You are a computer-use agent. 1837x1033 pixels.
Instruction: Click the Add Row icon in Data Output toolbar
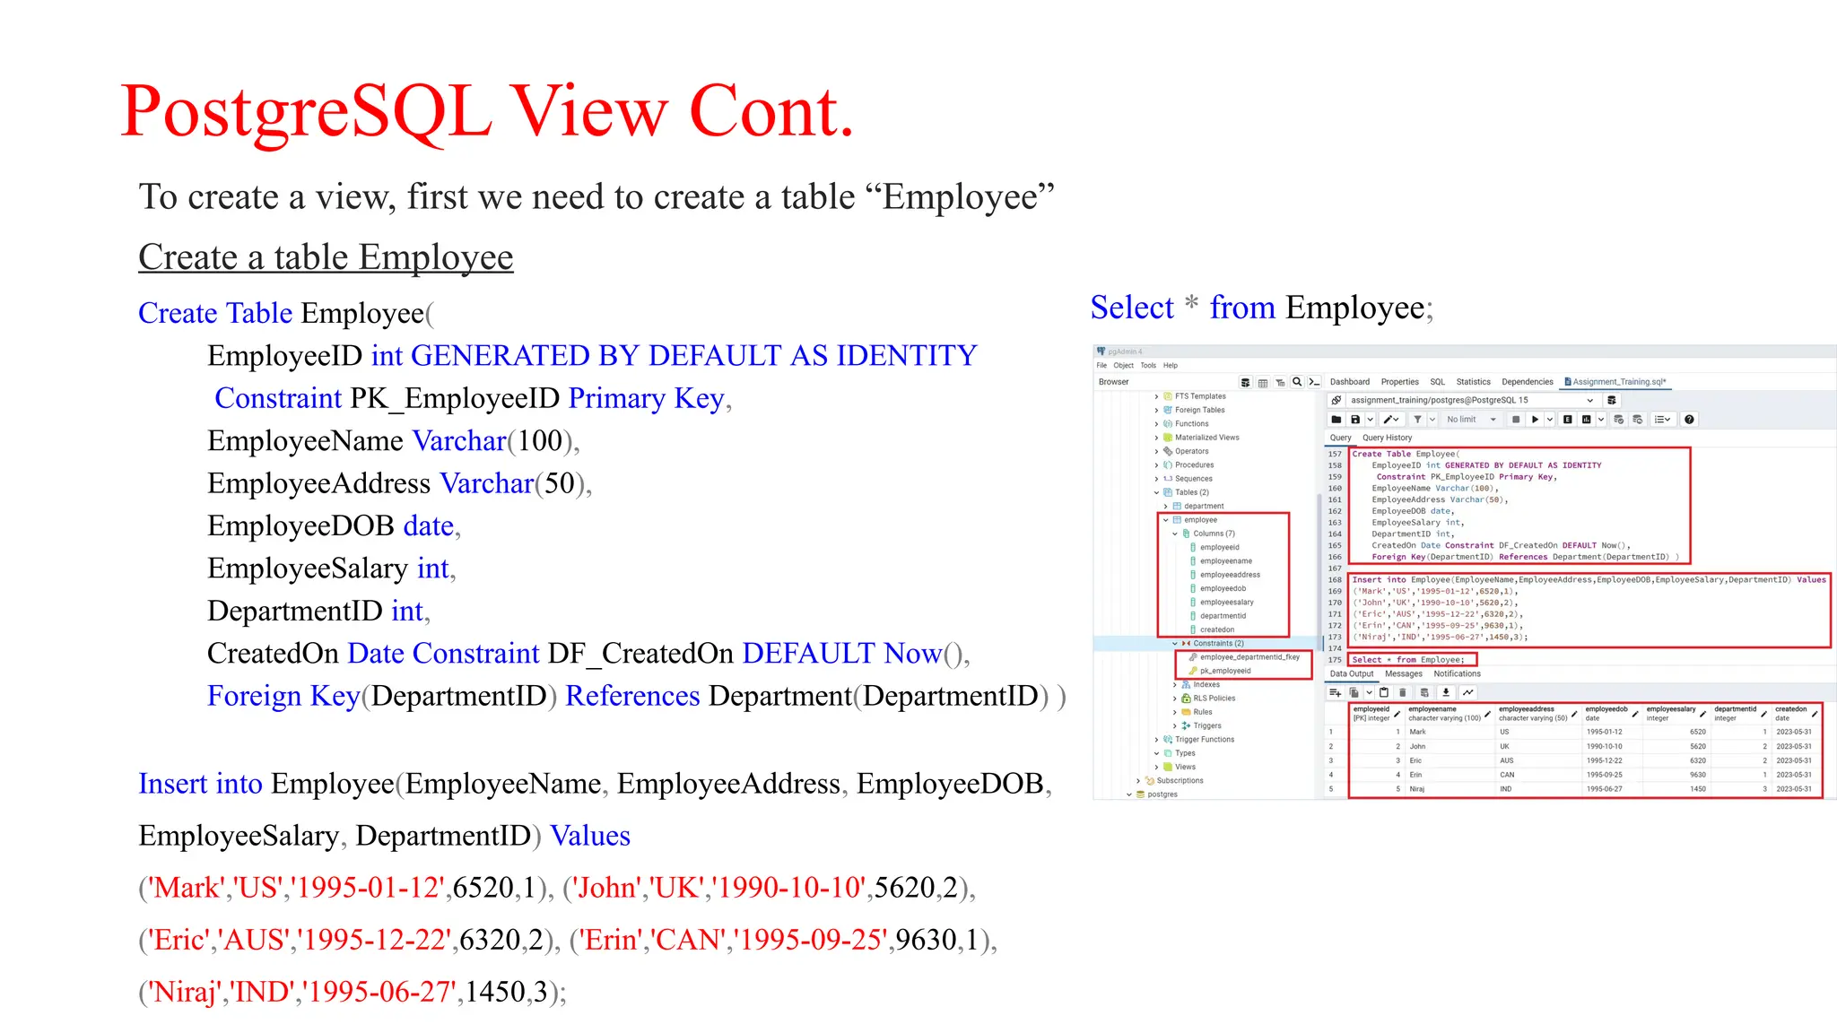1336,693
